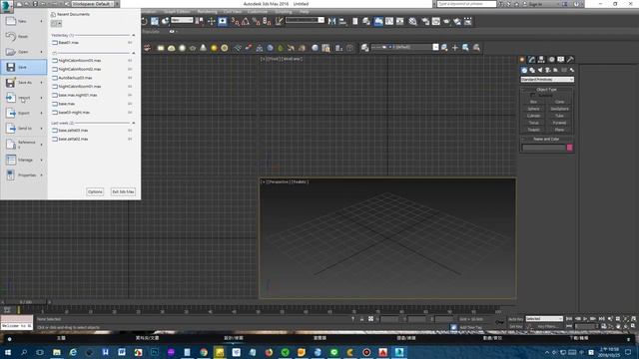Click the object name input field

(544, 148)
